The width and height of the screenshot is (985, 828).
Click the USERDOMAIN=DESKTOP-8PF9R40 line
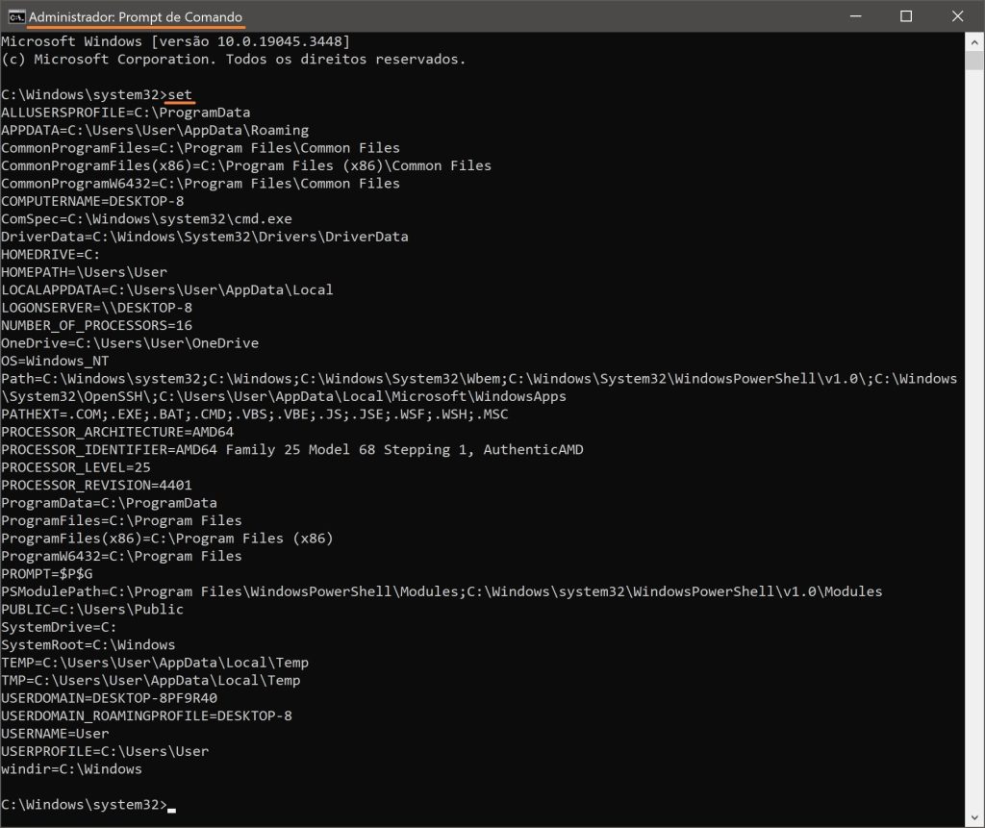click(109, 697)
